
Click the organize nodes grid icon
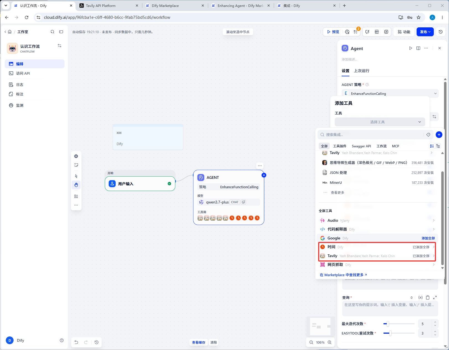[x=76, y=196]
